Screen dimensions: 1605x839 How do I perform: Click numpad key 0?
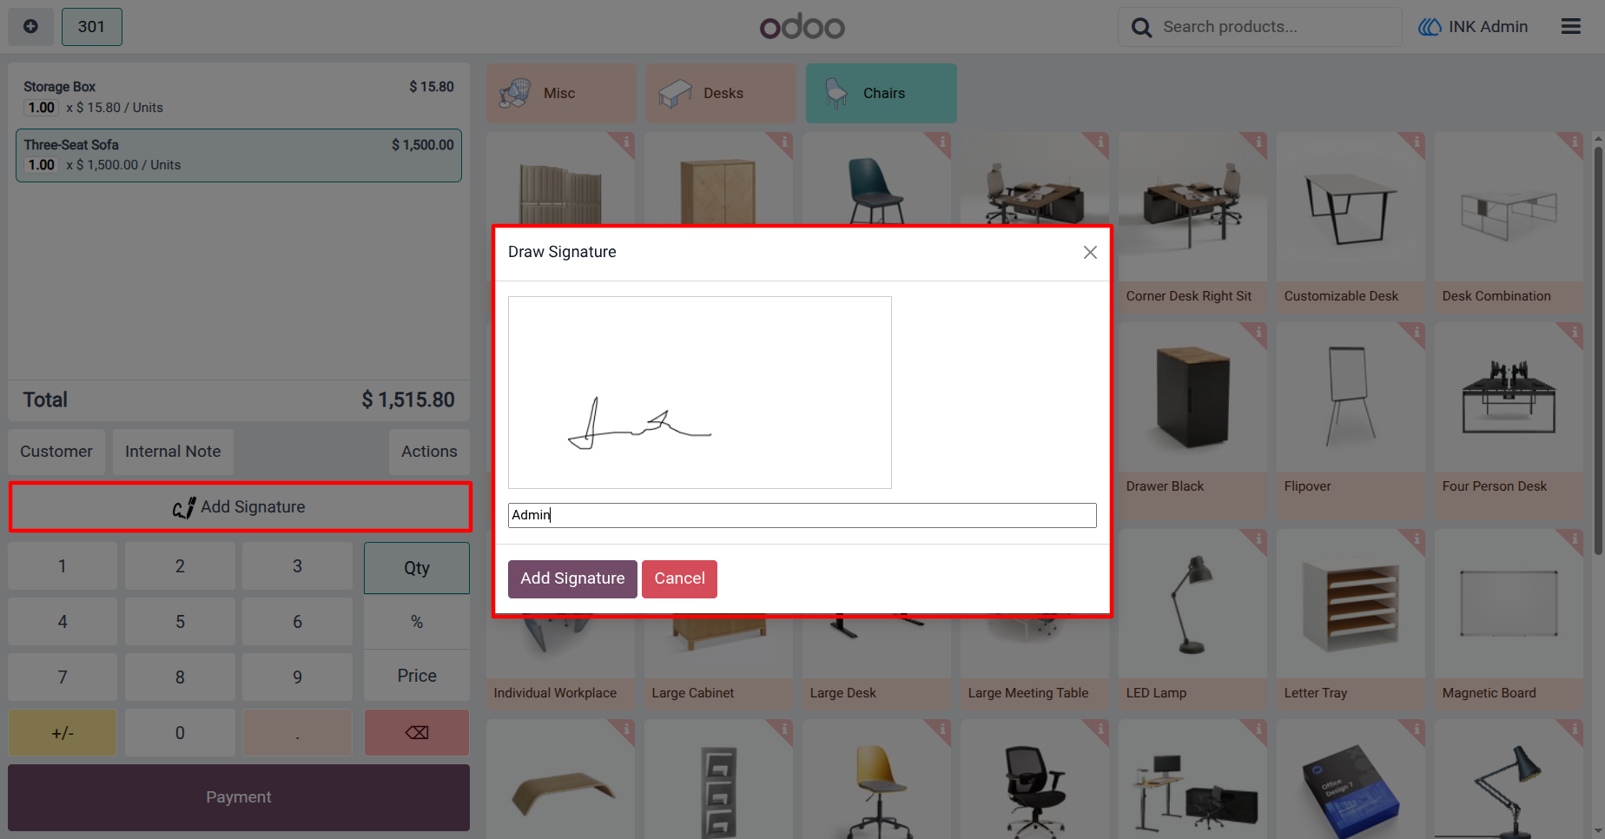(180, 732)
